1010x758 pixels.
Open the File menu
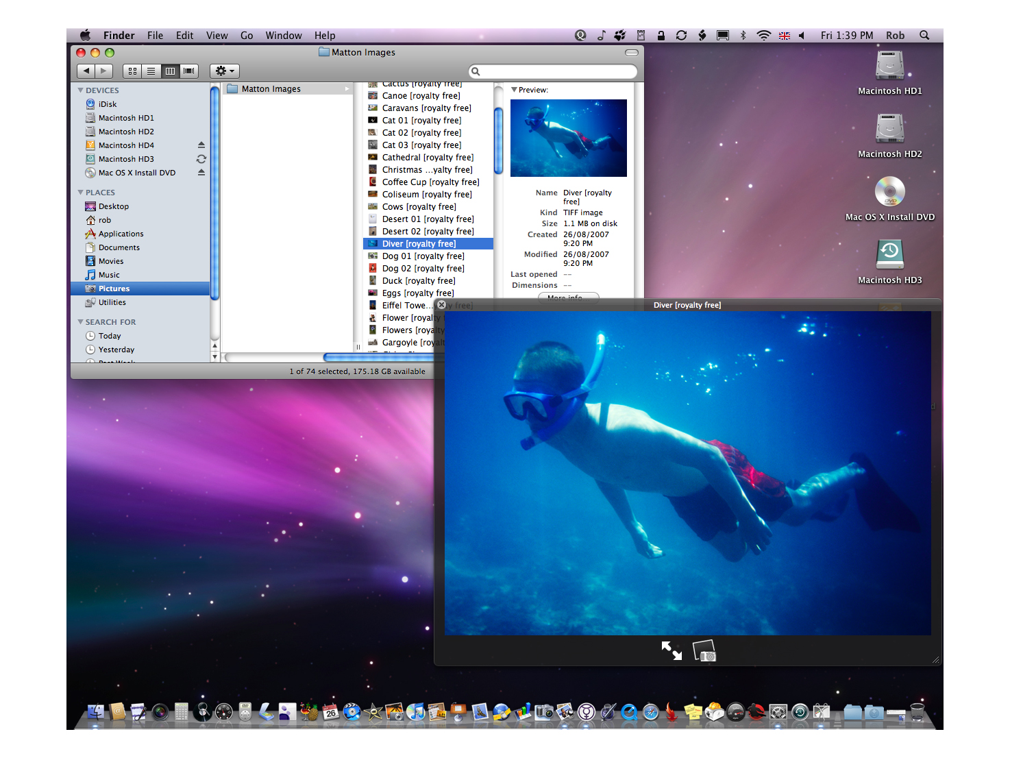(x=155, y=36)
